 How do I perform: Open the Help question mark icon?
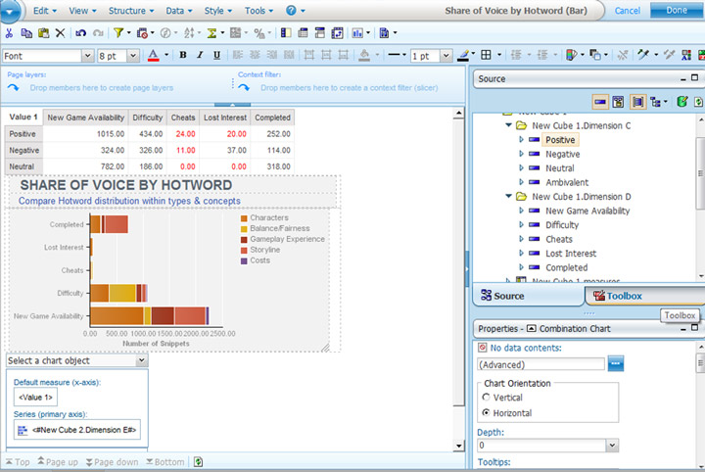tap(292, 11)
